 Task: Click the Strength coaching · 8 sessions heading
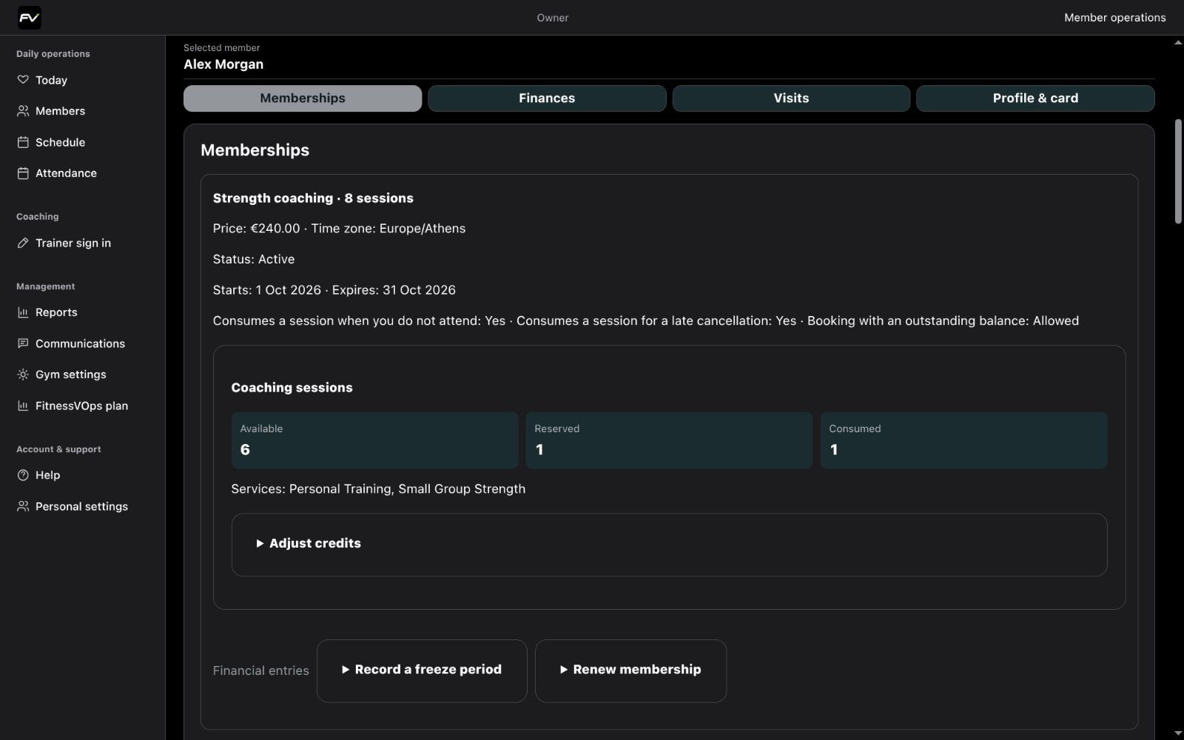pos(313,198)
